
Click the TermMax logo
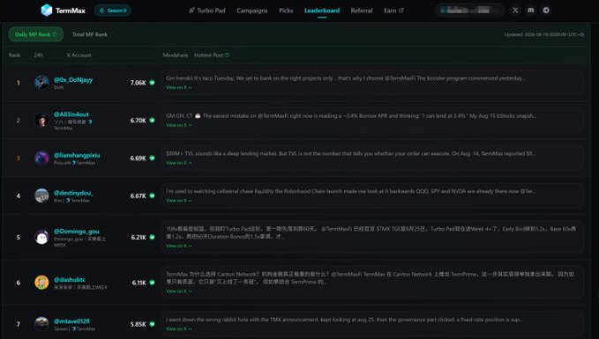63,11
